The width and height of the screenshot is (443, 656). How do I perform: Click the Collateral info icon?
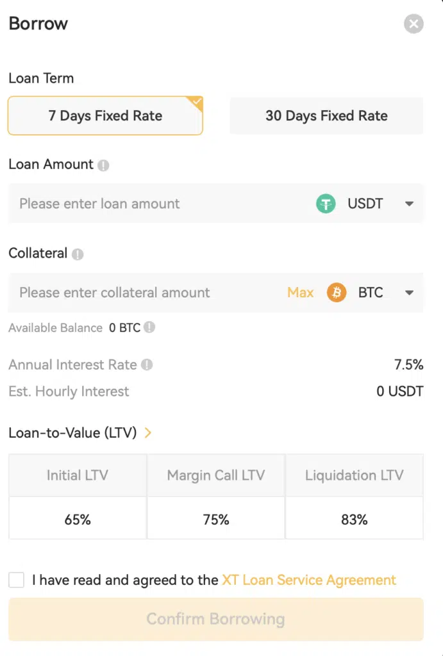(78, 254)
